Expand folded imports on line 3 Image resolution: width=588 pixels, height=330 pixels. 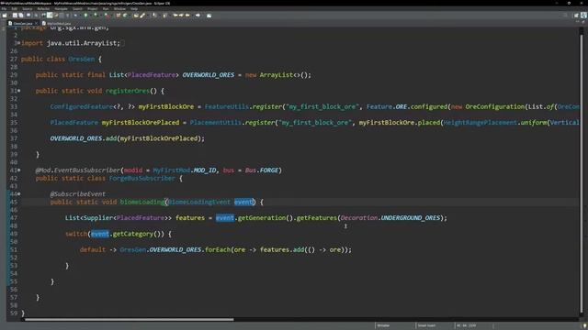[18, 43]
